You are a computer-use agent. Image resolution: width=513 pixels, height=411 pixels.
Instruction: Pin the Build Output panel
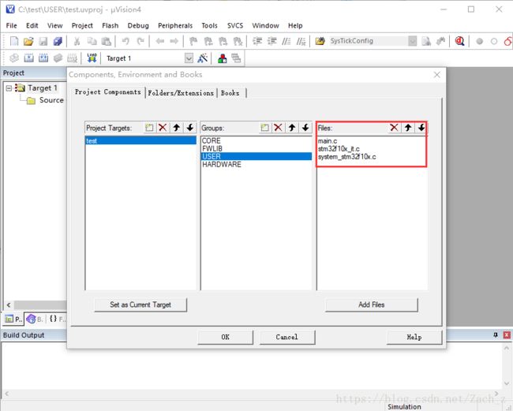496,334
